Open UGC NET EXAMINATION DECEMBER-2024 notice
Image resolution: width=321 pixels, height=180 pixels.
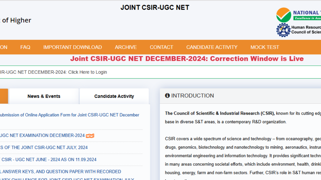41,135
